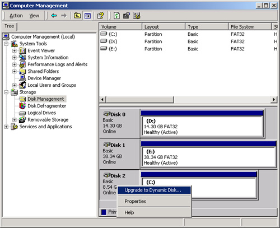
Task: Sort by the Volume column header
Action: 120,27
